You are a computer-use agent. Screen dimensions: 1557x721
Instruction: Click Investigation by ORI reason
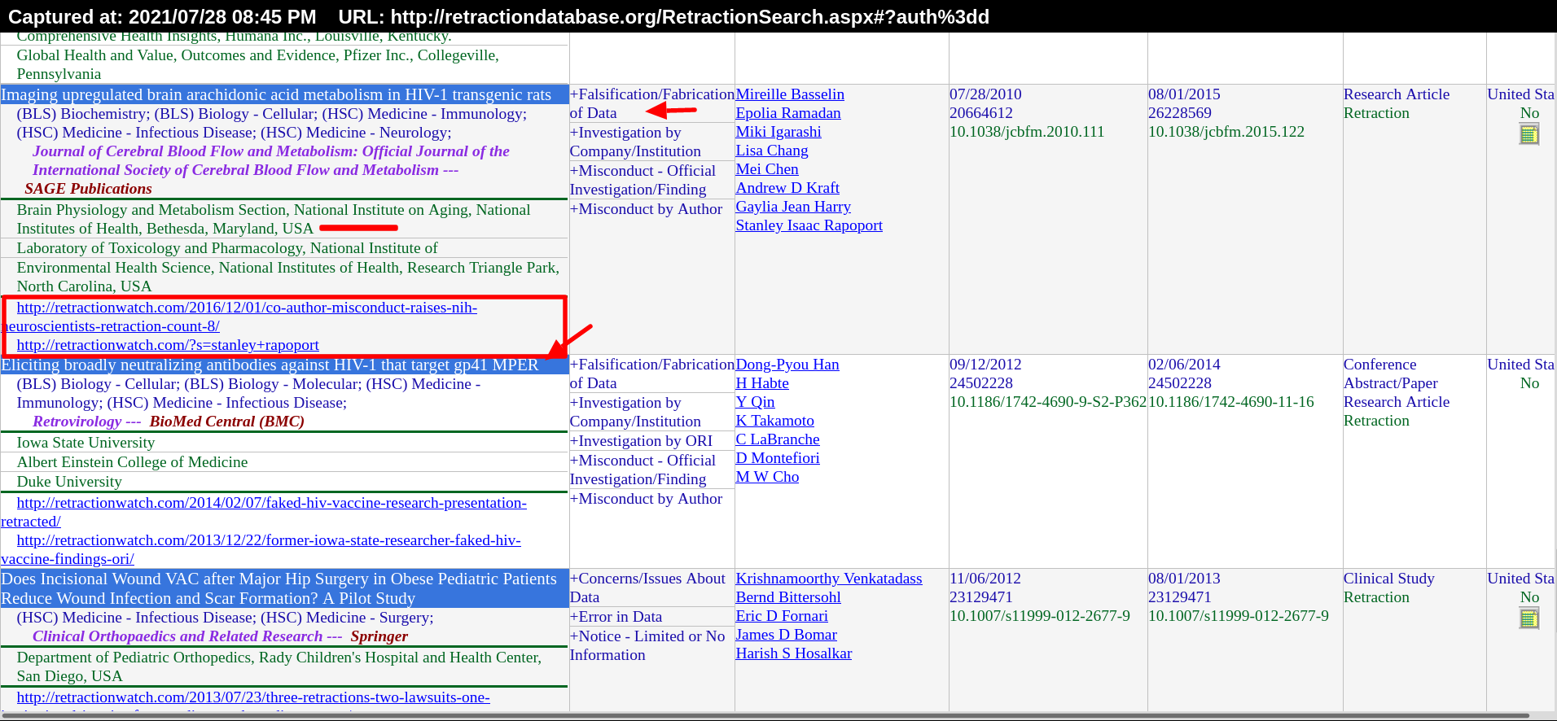point(641,441)
